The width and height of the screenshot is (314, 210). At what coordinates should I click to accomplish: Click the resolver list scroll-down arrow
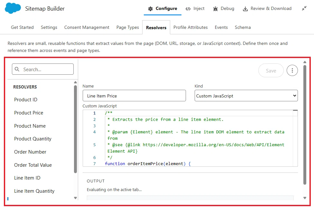[x=76, y=198]
